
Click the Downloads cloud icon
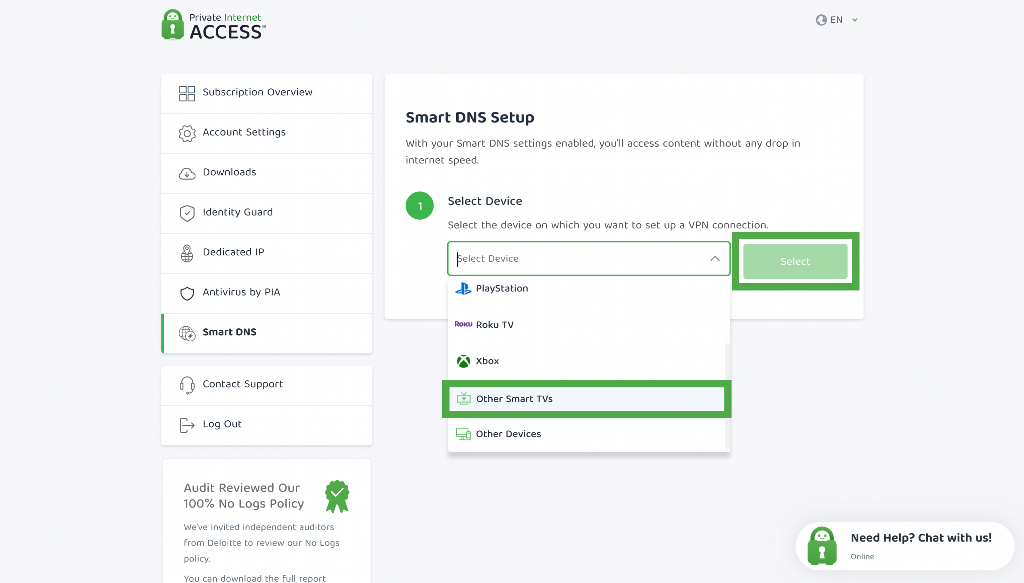[x=187, y=173]
